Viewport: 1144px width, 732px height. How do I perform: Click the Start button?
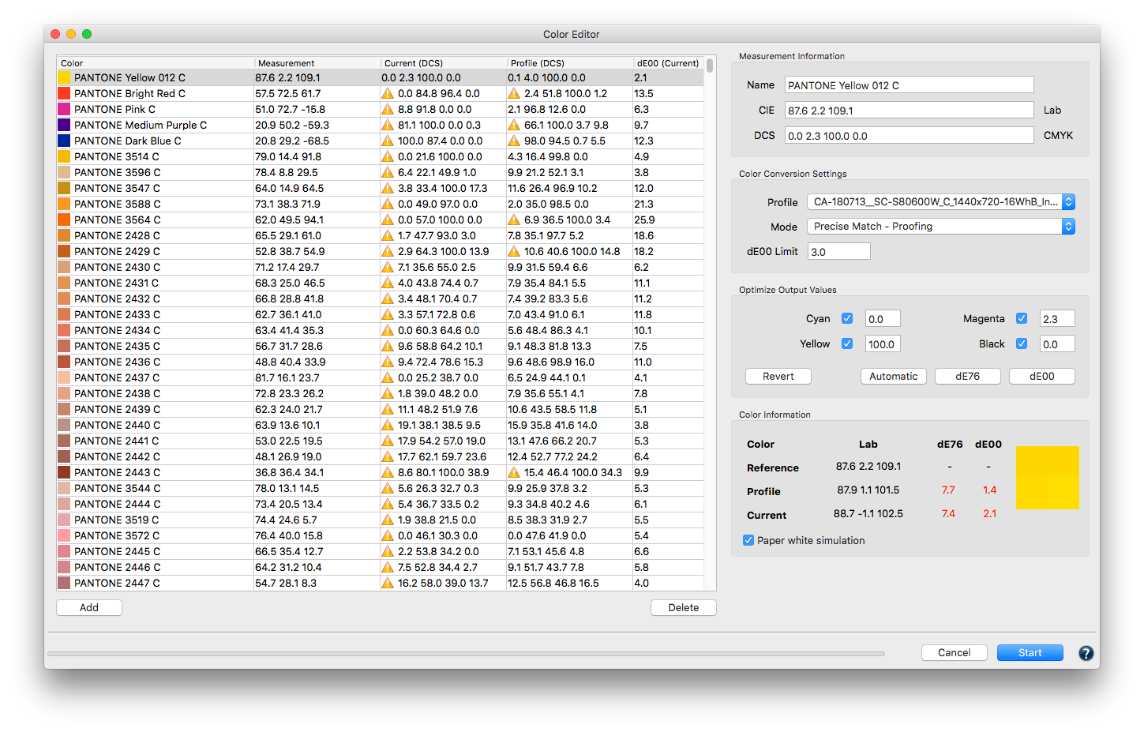click(1030, 653)
